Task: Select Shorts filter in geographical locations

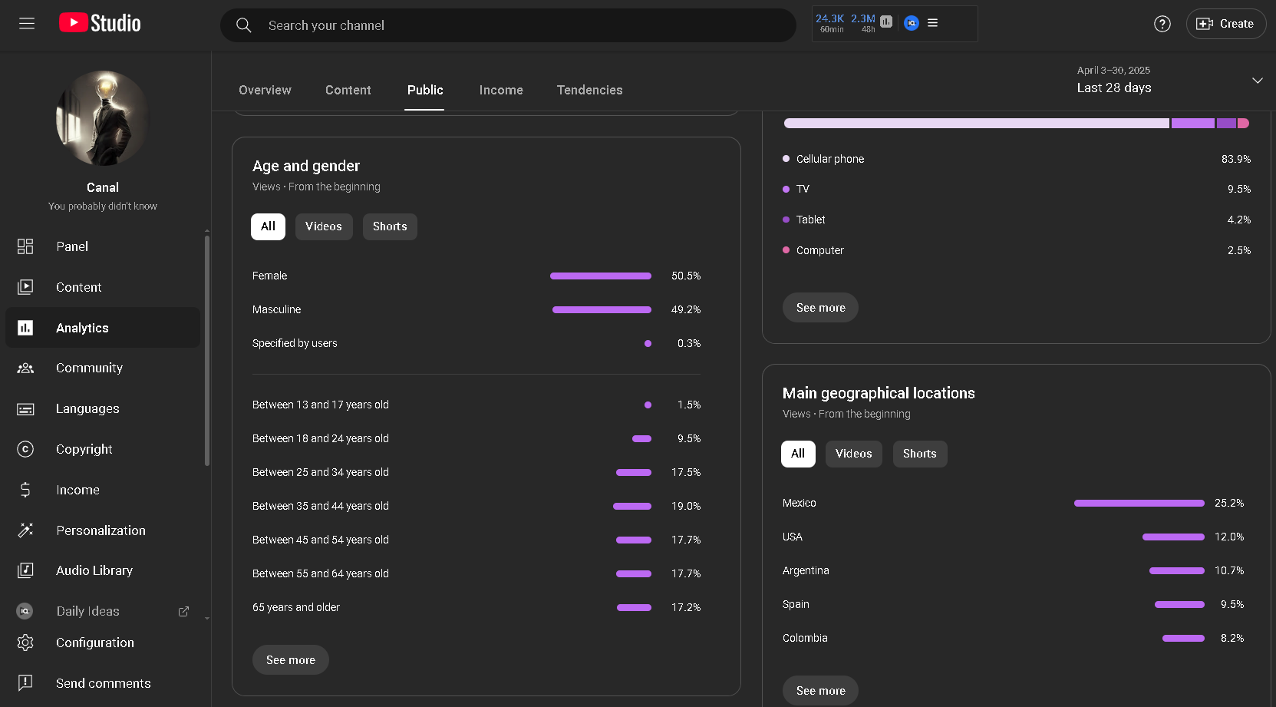Action: coord(920,454)
